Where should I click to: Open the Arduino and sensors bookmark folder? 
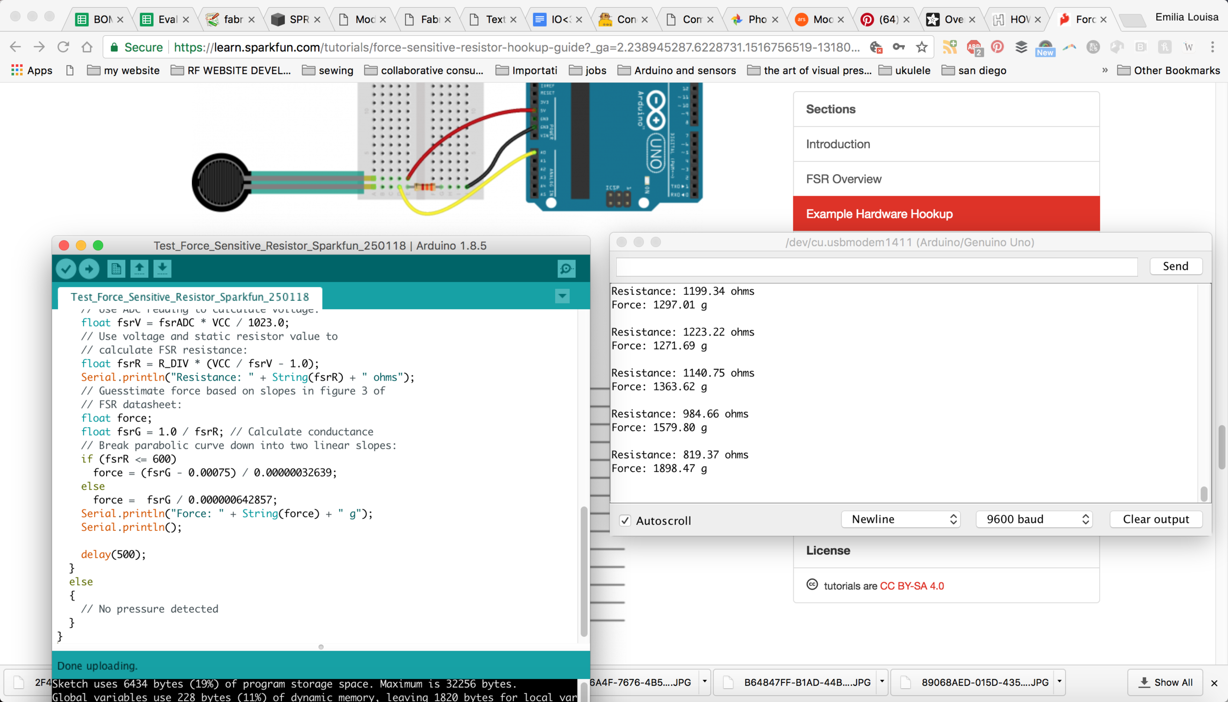click(x=677, y=70)
